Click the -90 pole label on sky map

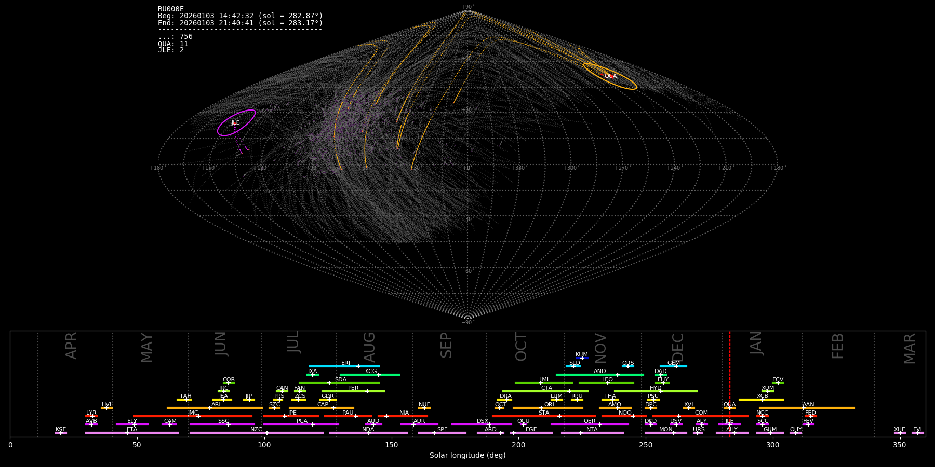click(x=468, y=322)
